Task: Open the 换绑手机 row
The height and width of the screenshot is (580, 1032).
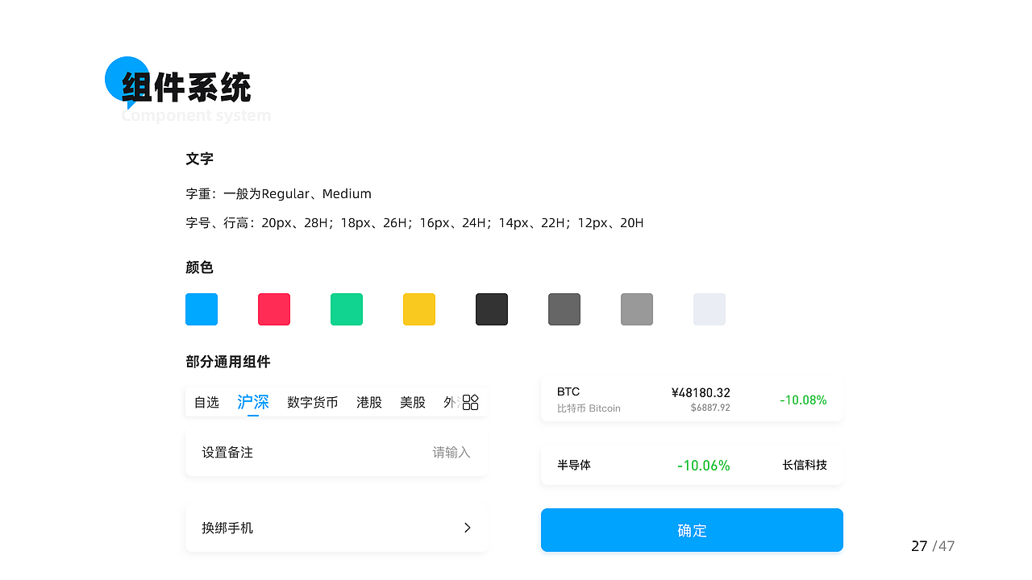Action: (x=336, y=528)
